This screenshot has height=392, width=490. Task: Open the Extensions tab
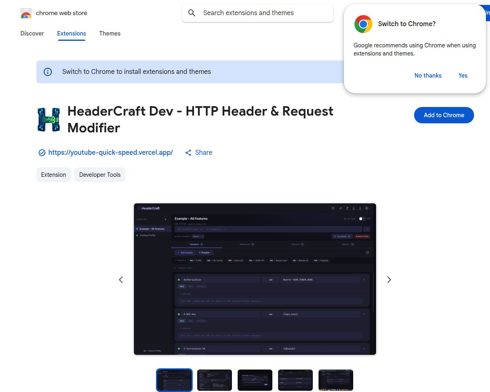click(x=71, y=33)
